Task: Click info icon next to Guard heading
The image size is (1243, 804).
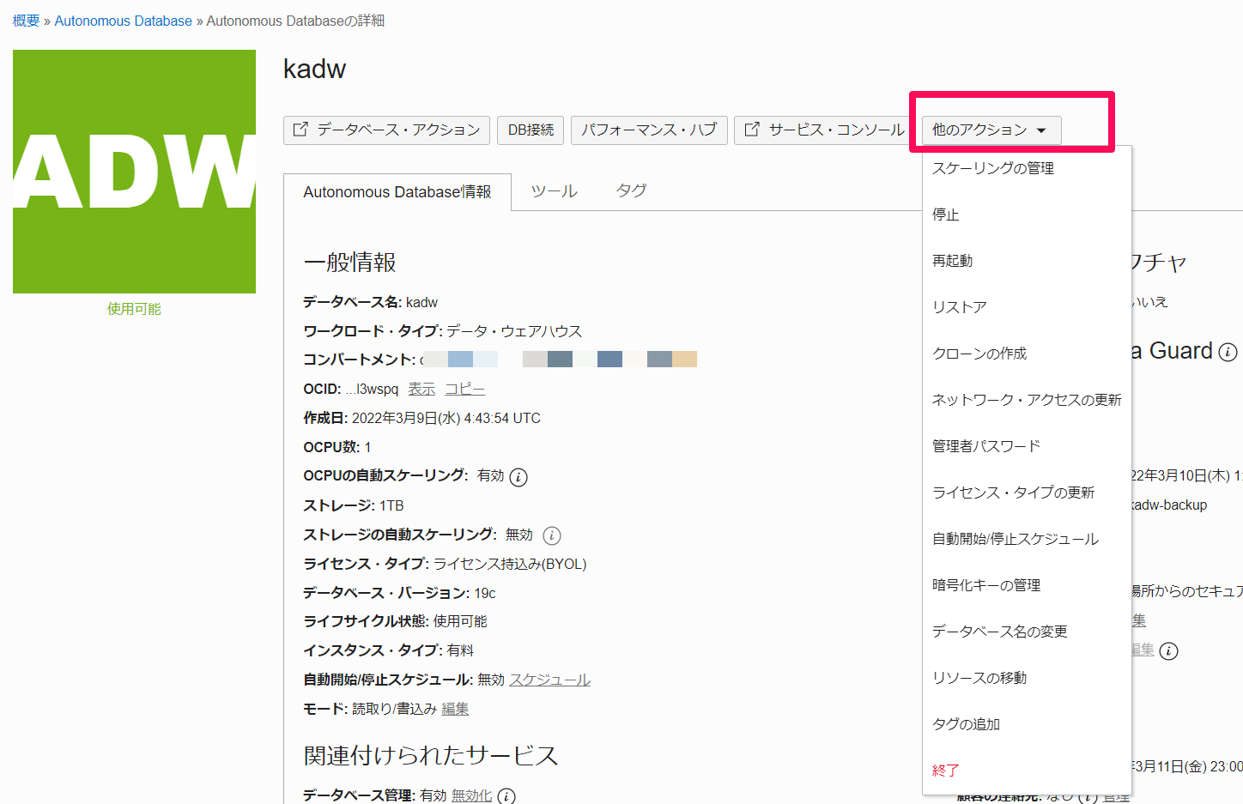Action: [x=1228, y=352]
